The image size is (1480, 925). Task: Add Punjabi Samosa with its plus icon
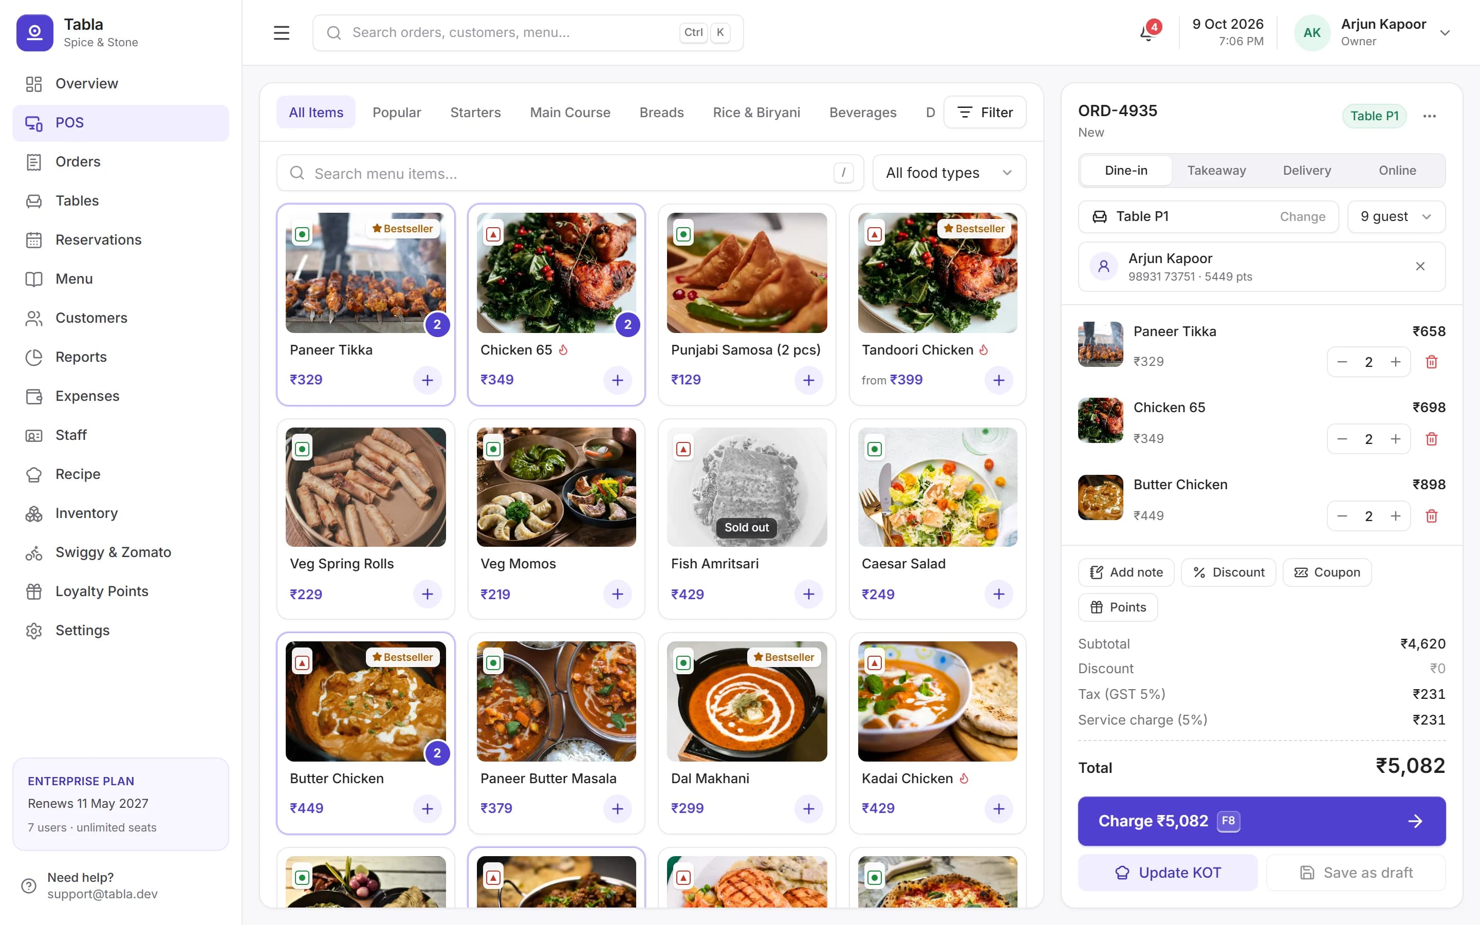click(808, 380)
